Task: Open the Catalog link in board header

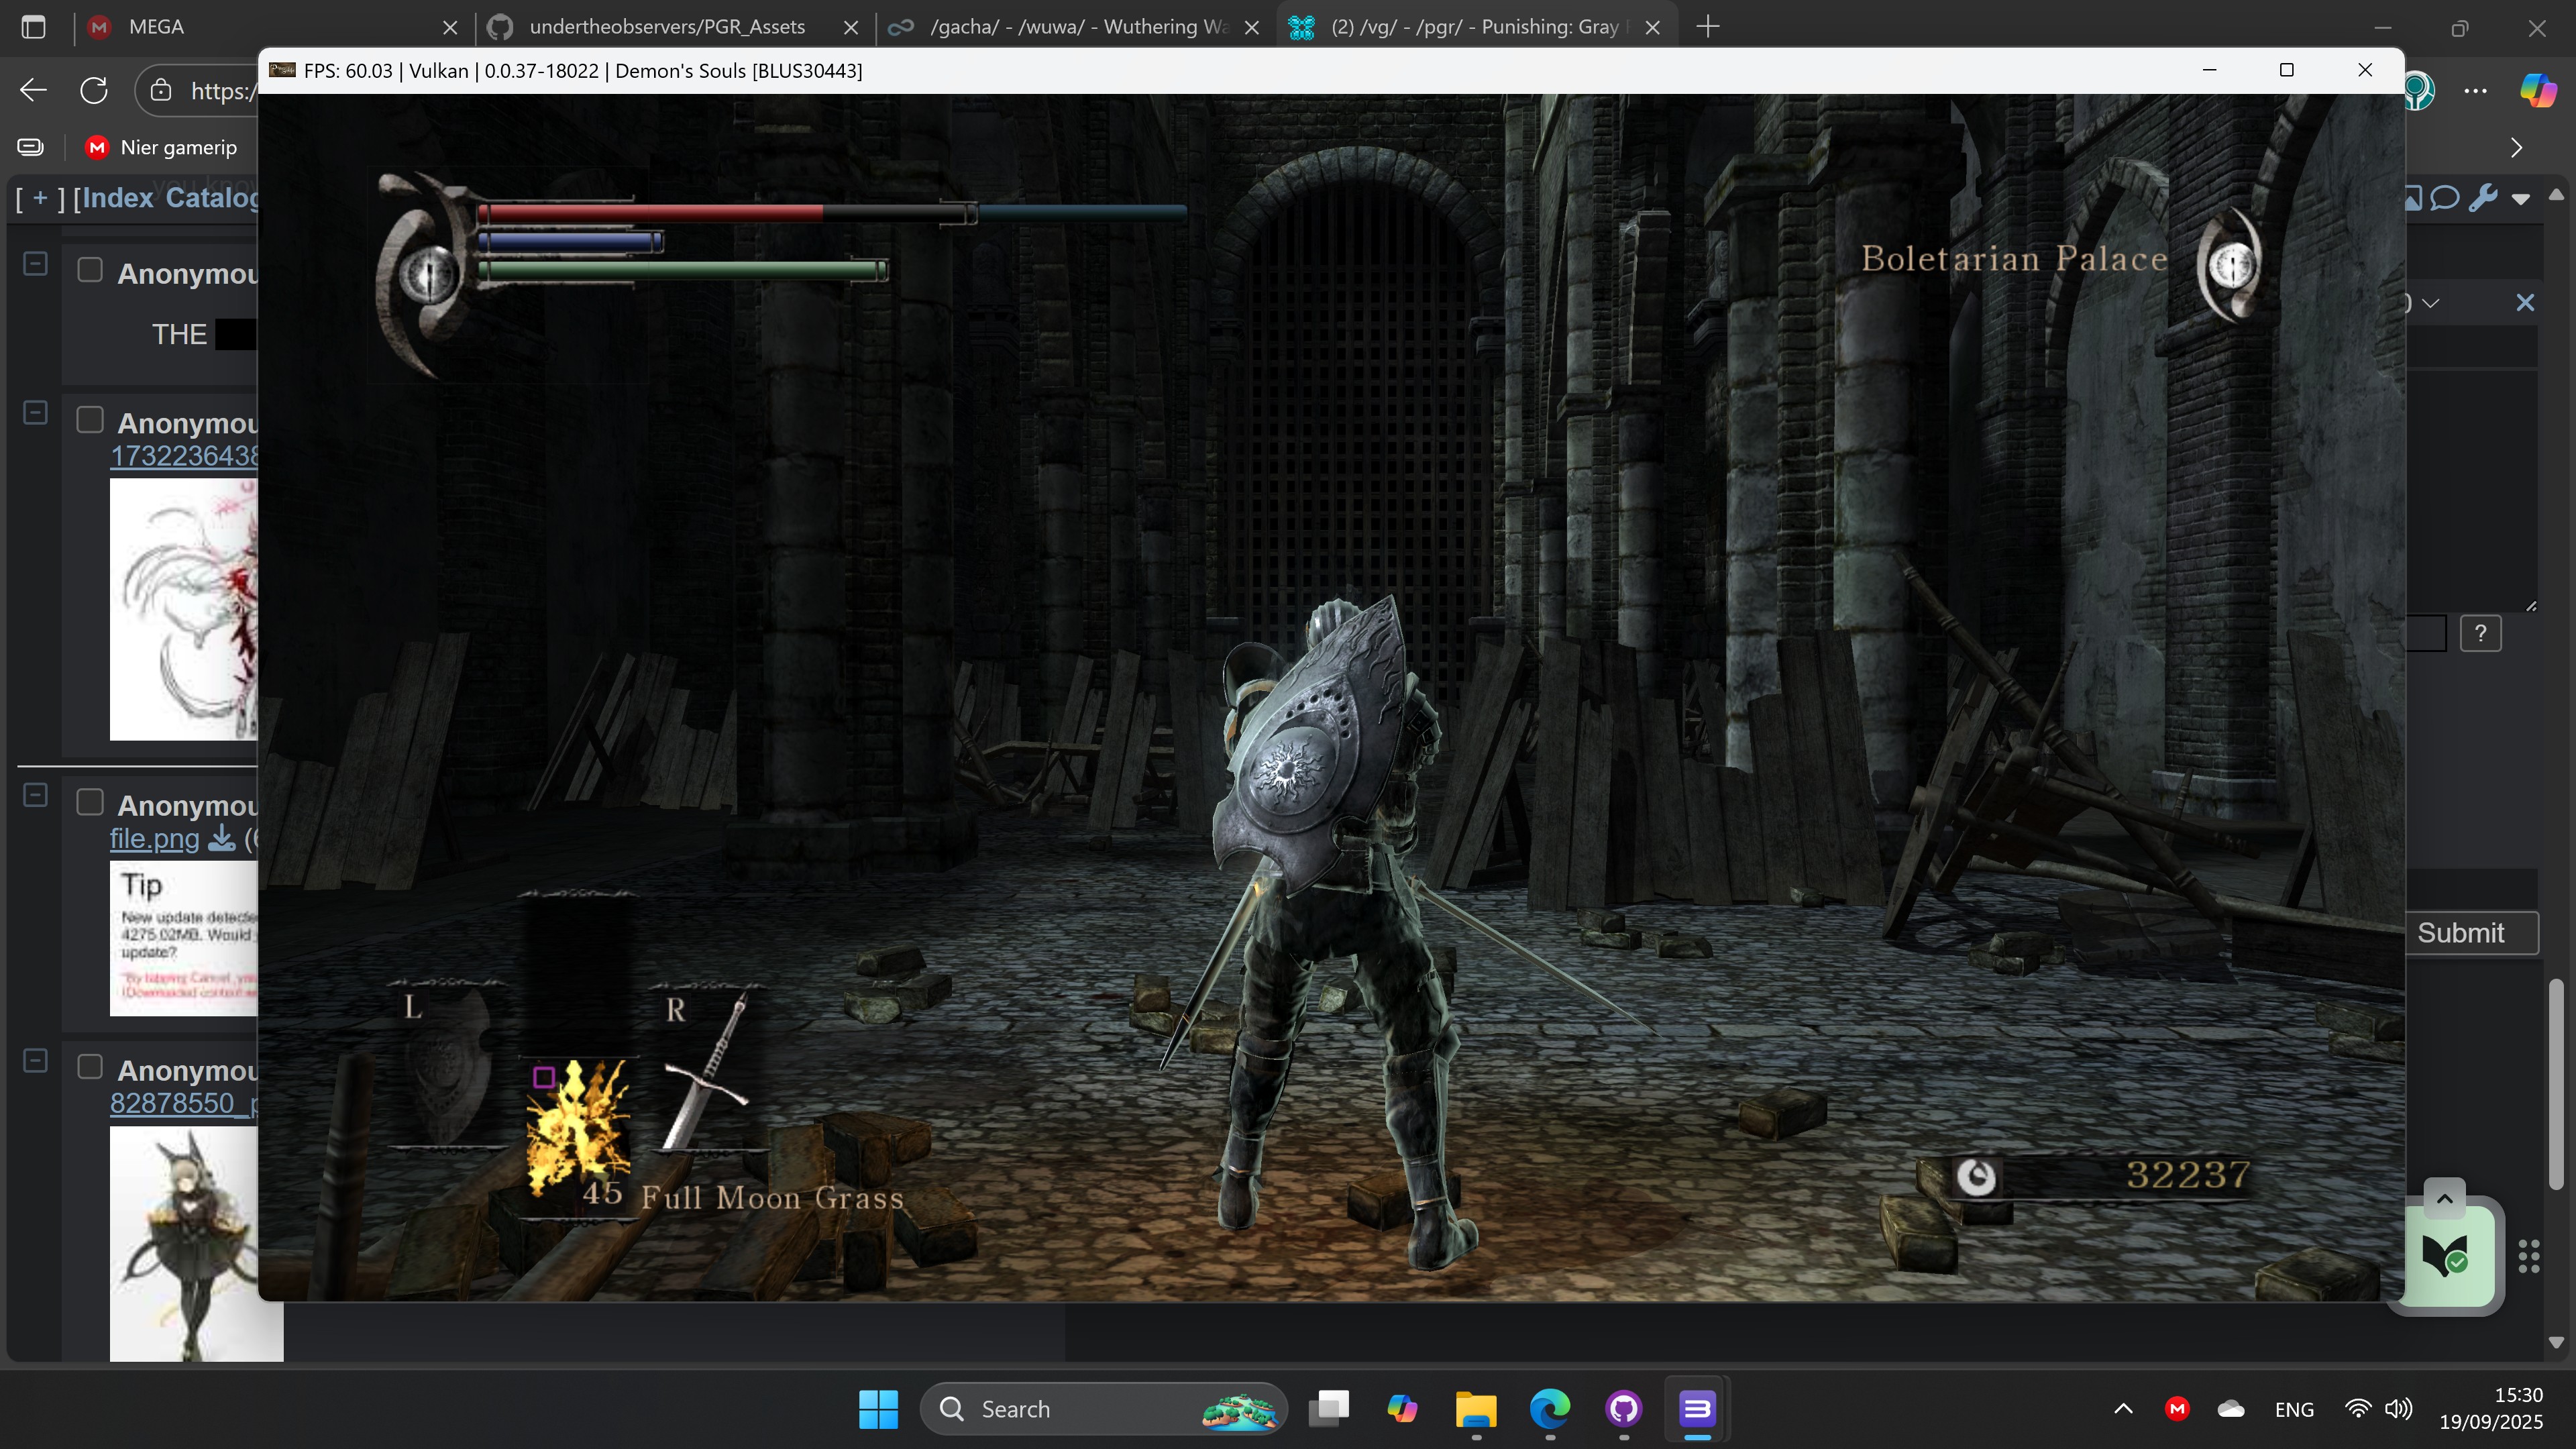Action: (x=211, y=198)
